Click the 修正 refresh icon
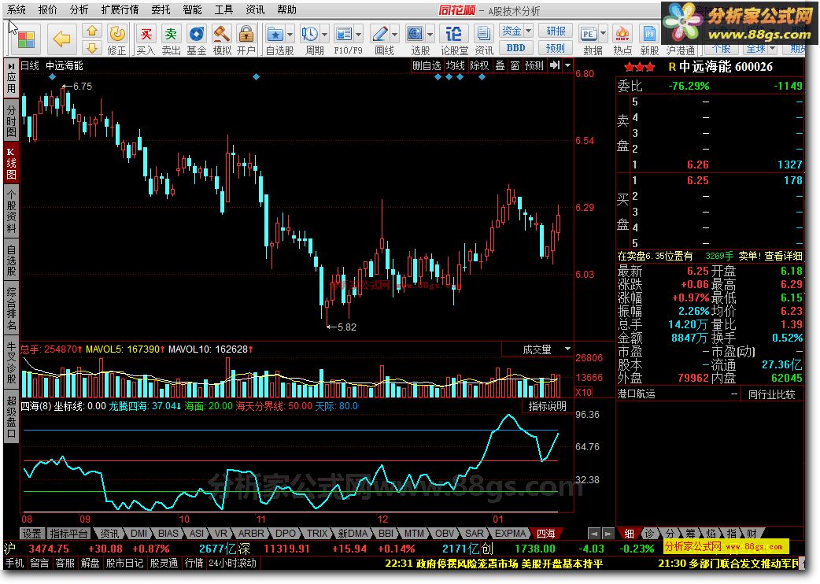 pos(116,35)
